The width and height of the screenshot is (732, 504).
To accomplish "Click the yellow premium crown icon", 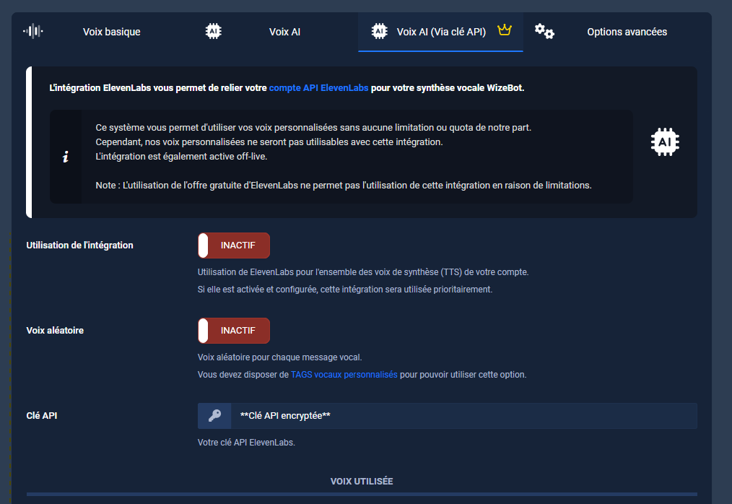I will 505,30.
